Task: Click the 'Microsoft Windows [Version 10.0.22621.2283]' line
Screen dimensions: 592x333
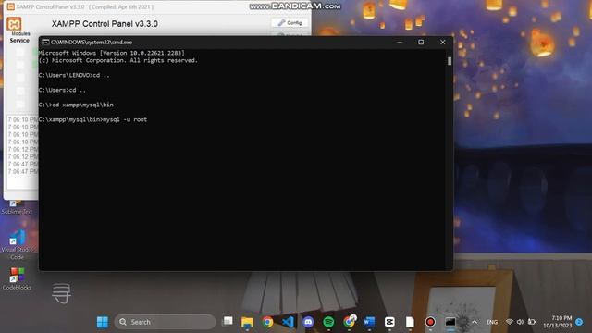Action: click(112, 53)
